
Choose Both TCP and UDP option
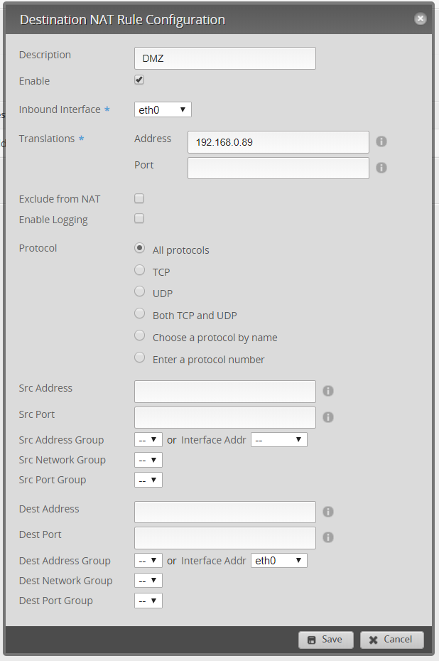click(140, 313)
